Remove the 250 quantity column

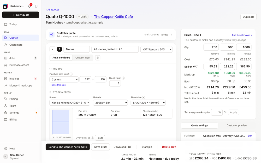point(215,54)
